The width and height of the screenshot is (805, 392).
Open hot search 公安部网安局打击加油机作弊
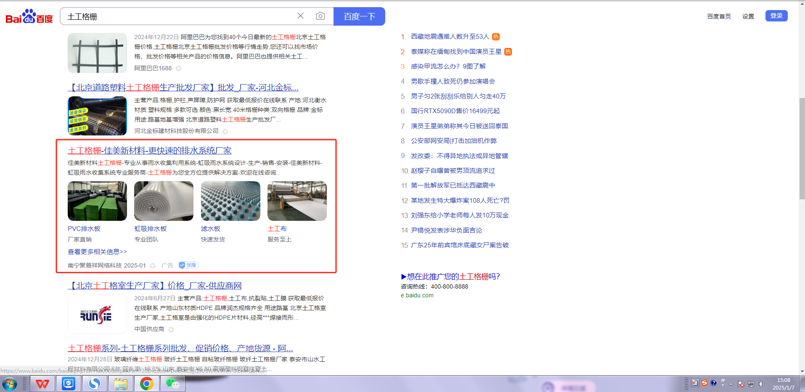click(454, 141)
